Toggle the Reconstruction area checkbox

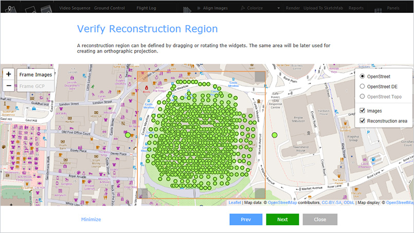click(363, 121)
